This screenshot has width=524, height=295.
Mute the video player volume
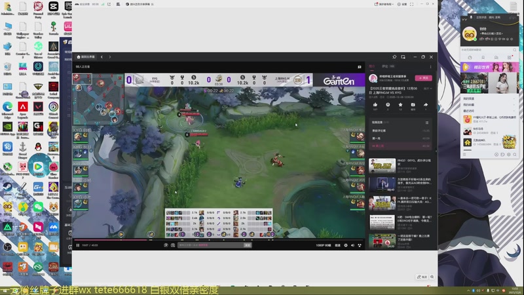352,245
